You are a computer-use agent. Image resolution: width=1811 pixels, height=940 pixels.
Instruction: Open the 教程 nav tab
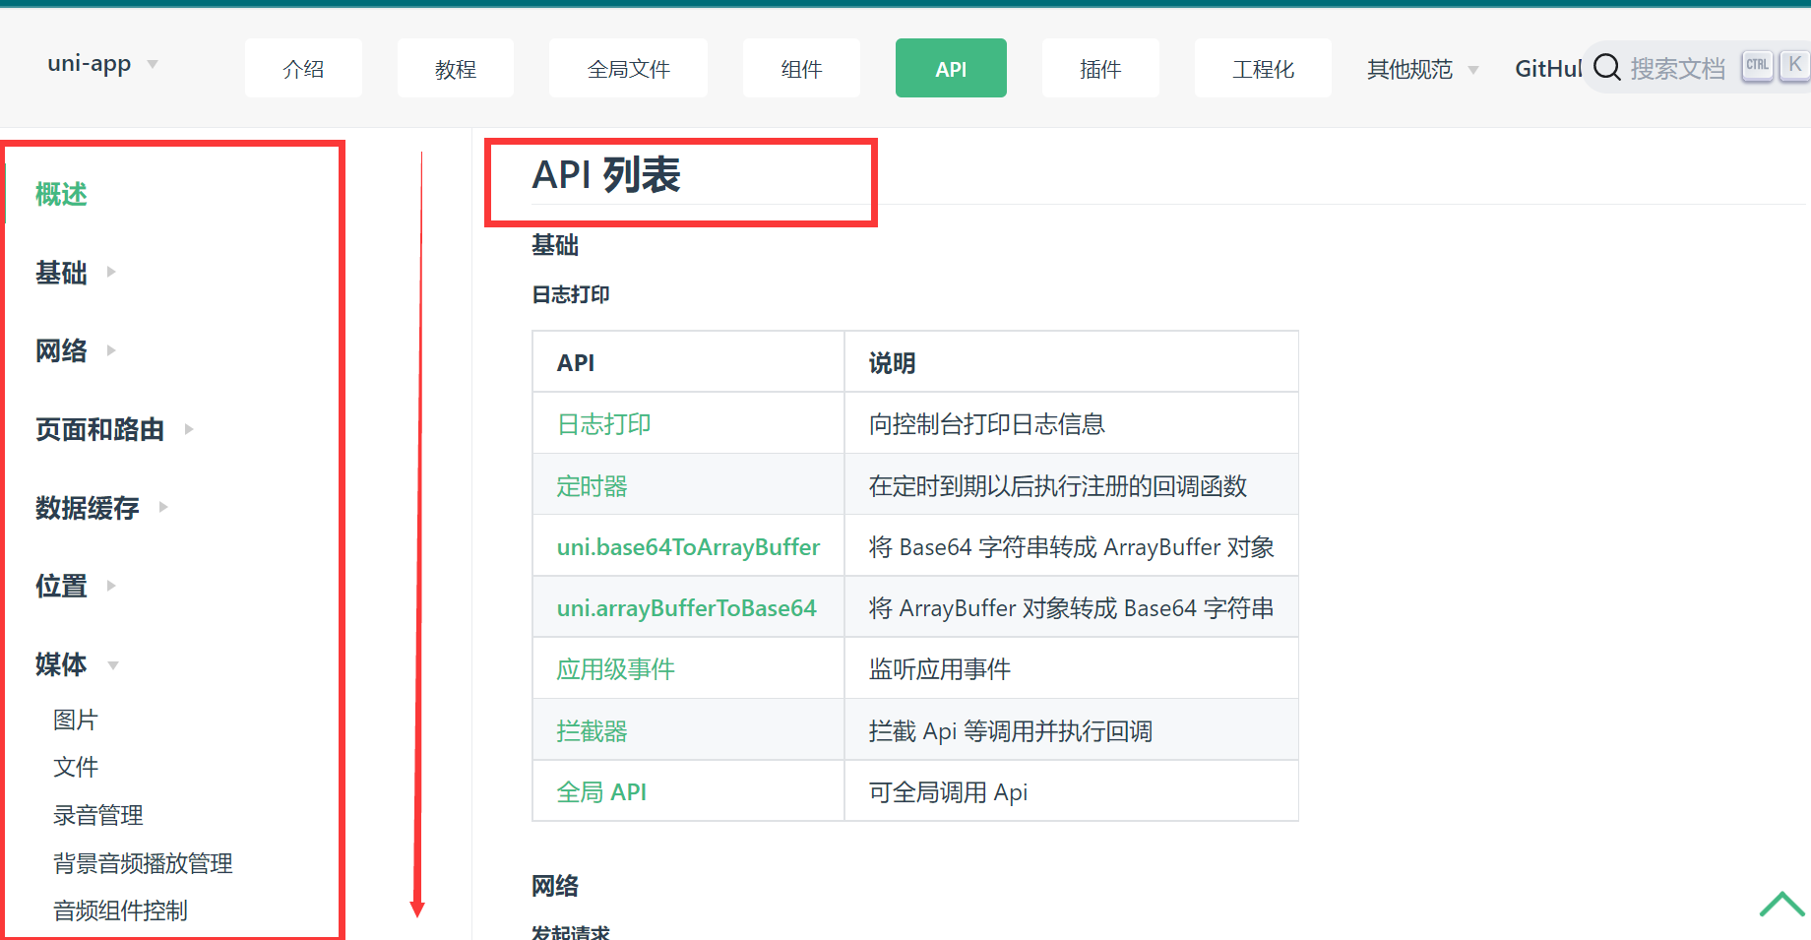pyautogui.click(x=456, y=68)
